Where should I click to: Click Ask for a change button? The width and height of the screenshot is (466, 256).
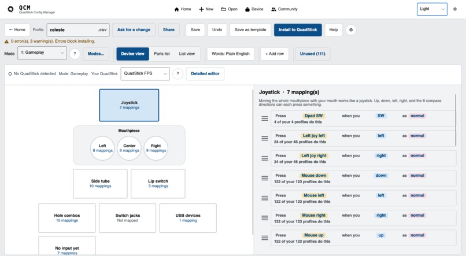pyautogui.click(x=134, y=29)
